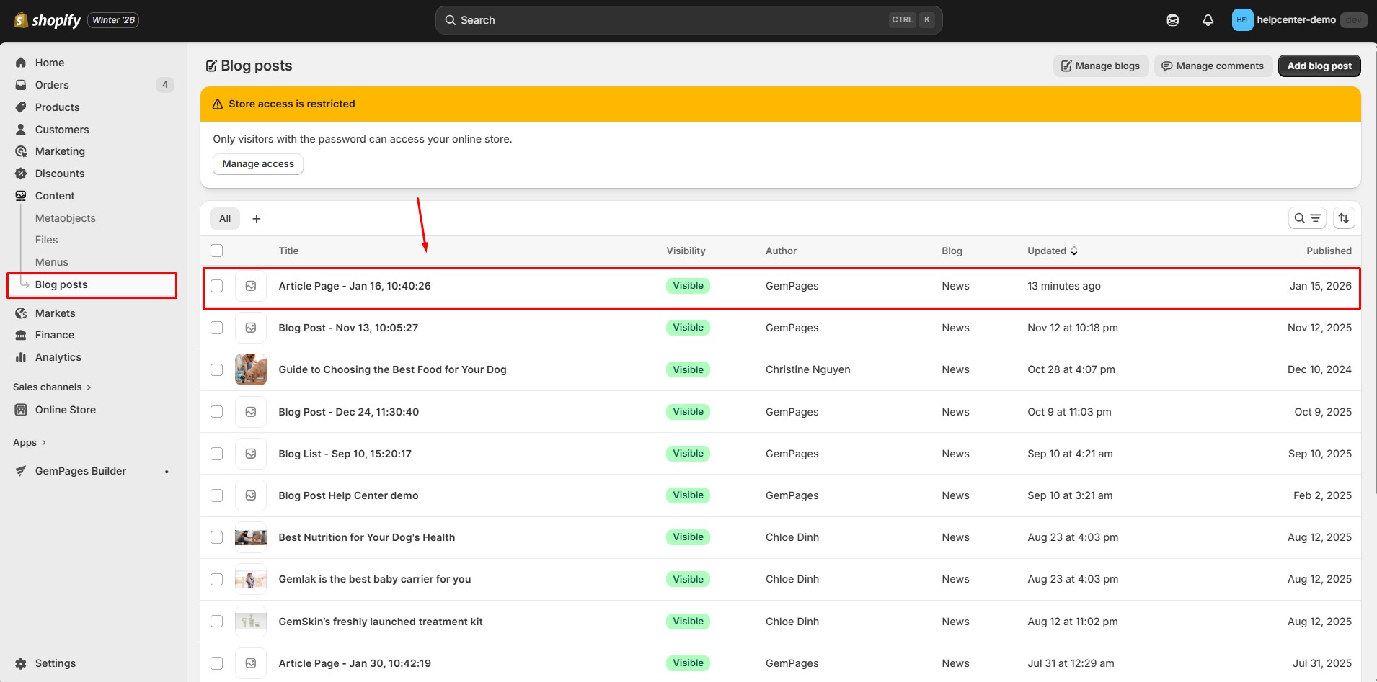Expand the Sales channels section
The height and width of the screenshot is (682, 1377).
pyautogui.click(x=52, y=387)
